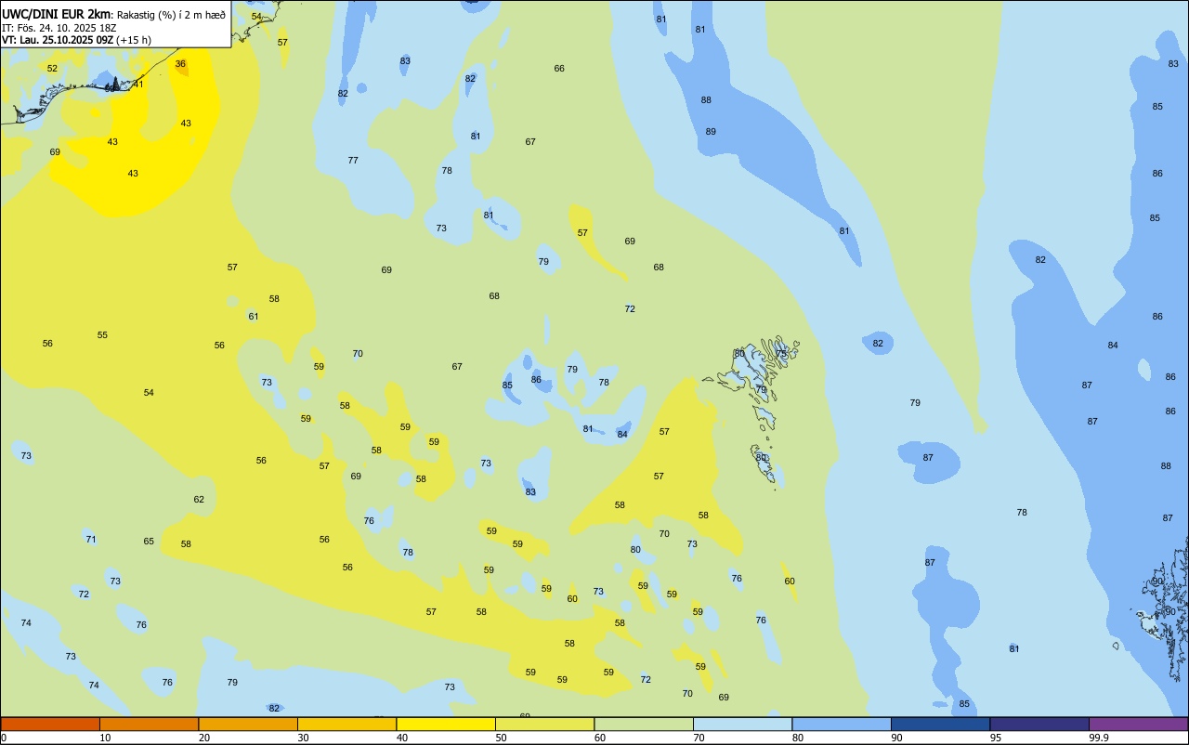The height and width of the screenshot is (745, 1189).
Task: Click the map value 36 in orange spot
Action: [180, 64]
